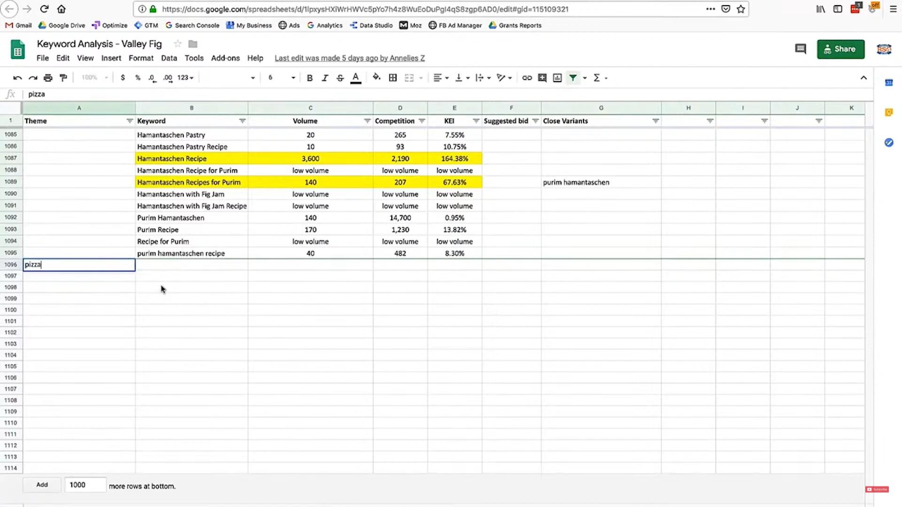
Task: Click the print icon in toolbar
Action: (48, 78)
